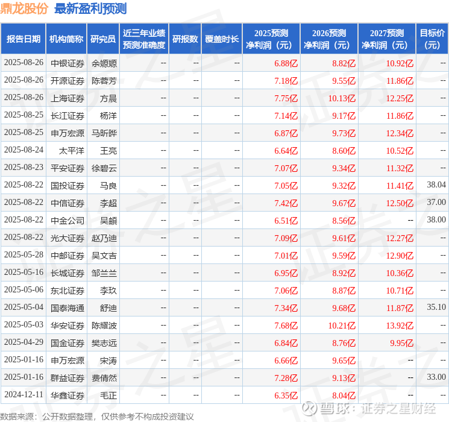Click the 目标价 column header
449x422 pixels.
[x=432, y=39]
